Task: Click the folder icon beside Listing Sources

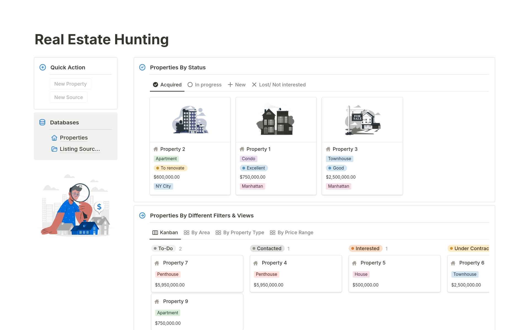Action: point(54,149)
